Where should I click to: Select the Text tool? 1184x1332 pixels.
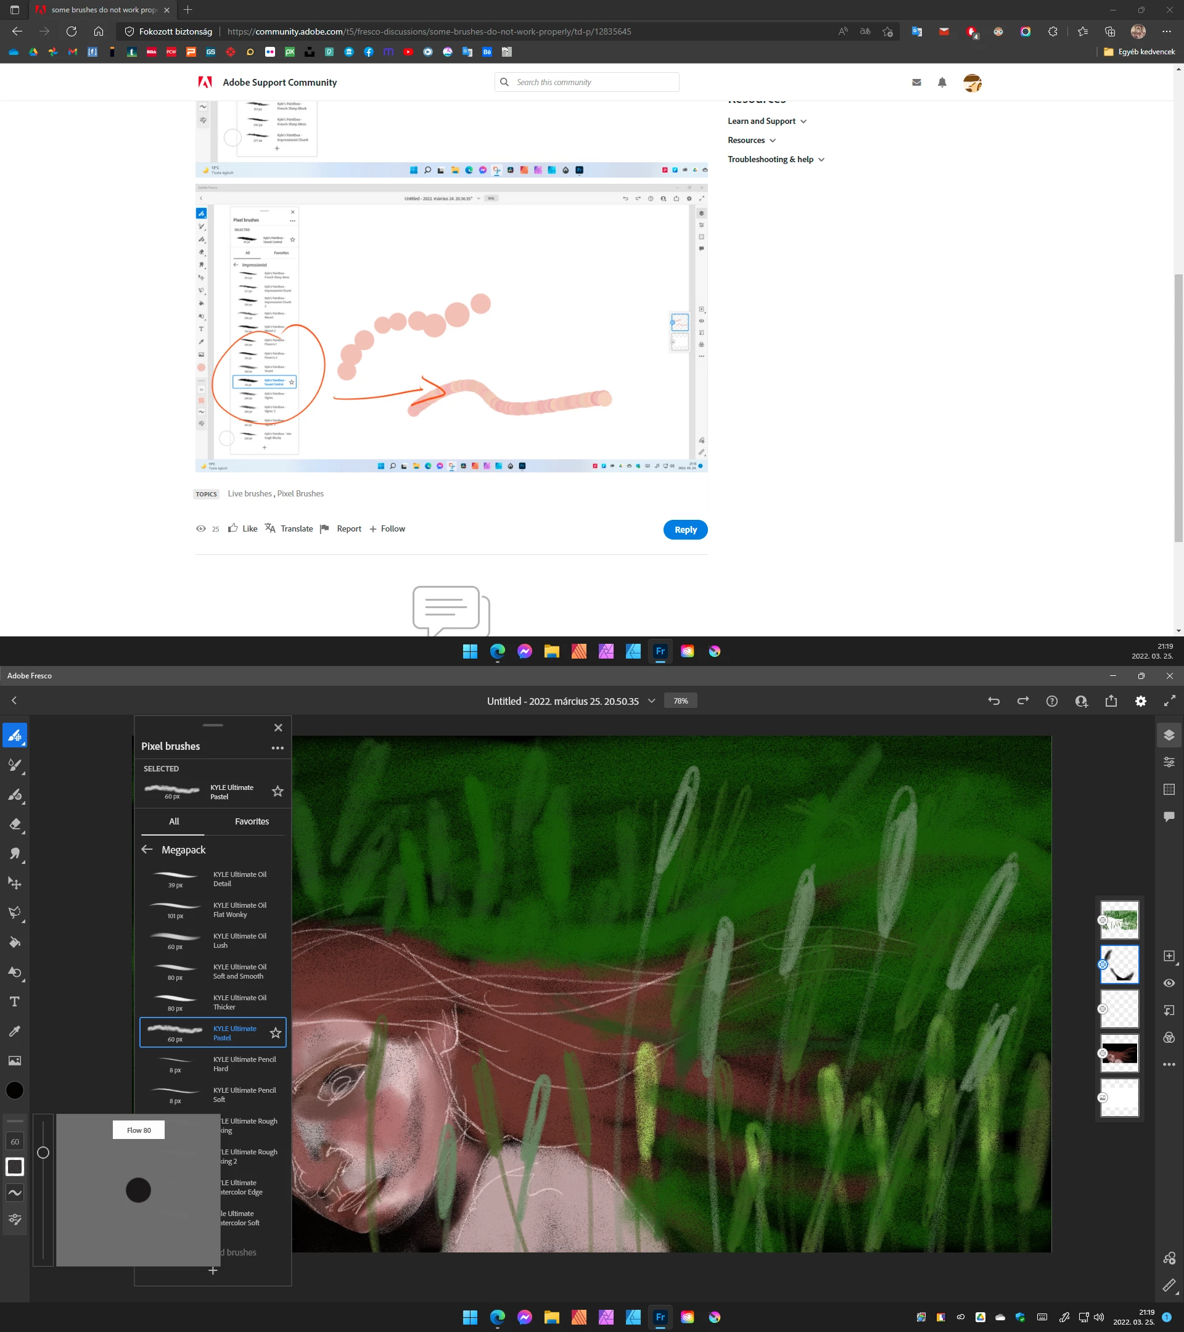point(14,1001)
